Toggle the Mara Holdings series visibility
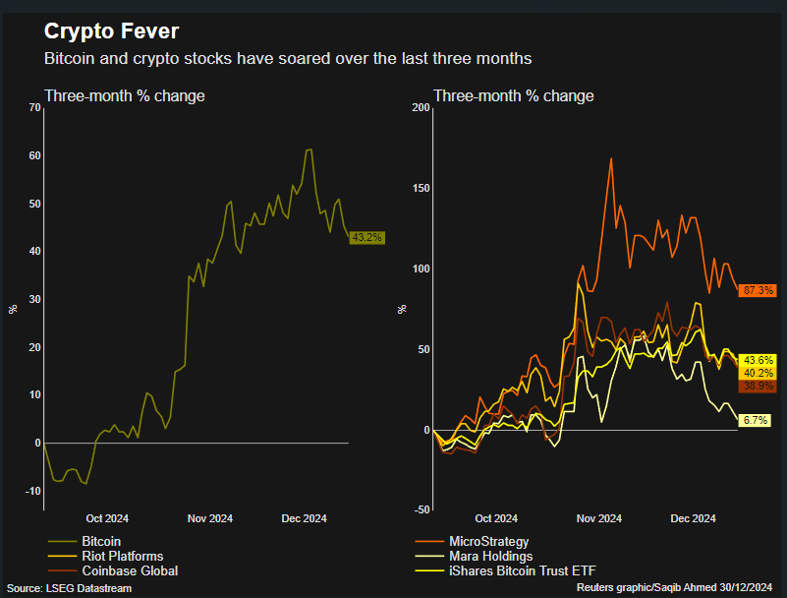This screenshot has width=787, height=598. (491, 556)
